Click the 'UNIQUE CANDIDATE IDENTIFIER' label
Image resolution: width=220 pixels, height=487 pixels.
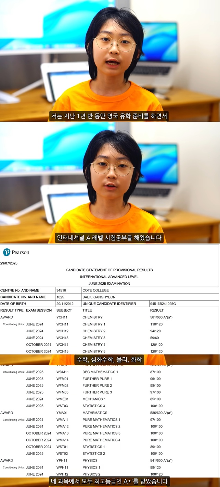coord(109,304)
